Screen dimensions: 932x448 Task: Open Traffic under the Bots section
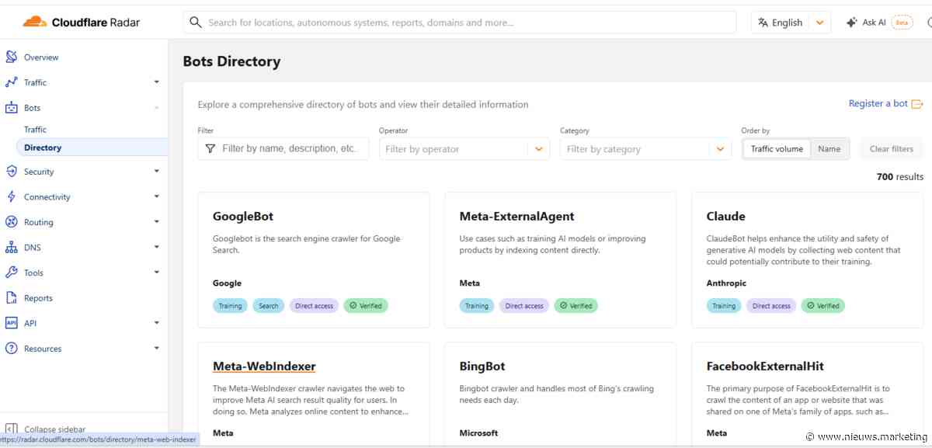(35, 130)
